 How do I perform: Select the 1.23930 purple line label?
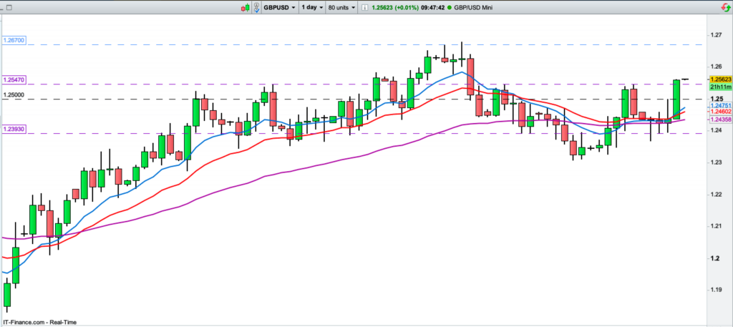[14, 129]
